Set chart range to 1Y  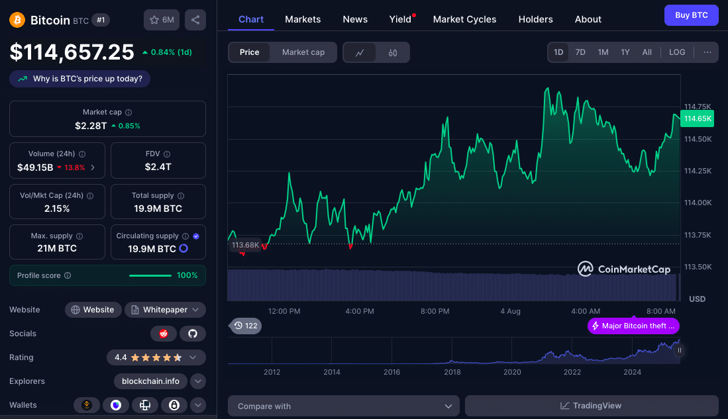coord(625,52)
